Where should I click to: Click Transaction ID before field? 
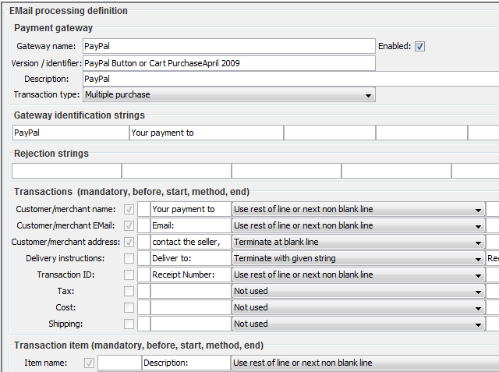143,275
